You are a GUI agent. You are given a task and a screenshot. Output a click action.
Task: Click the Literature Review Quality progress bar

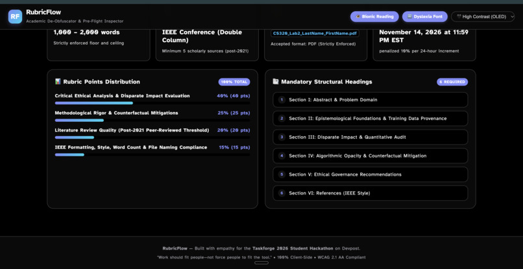(152, 137)
